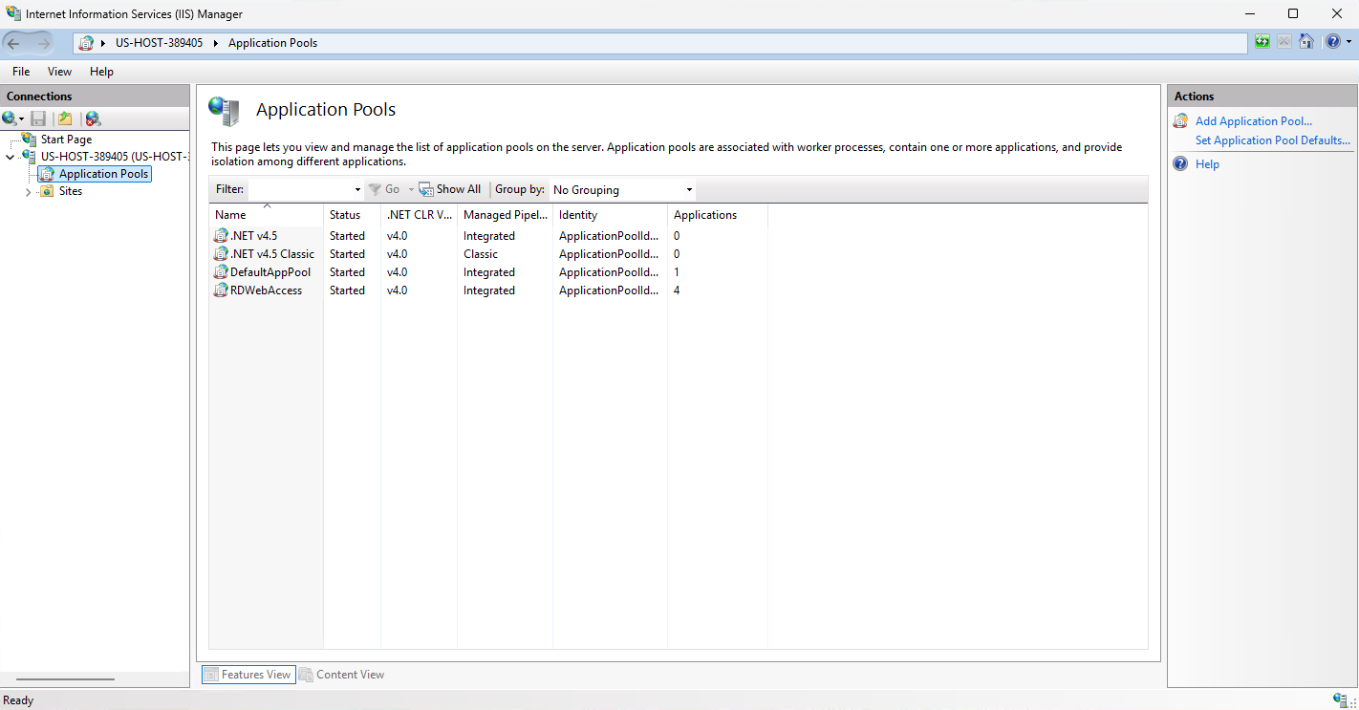The image size is (1359, 710).
Task: Click the Sites folder icon in tree
Action: tap(47, 191)
